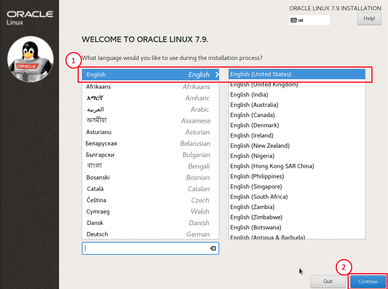Screen dimensions: 388x289
Task: Choose English (India) locale
Action: (297, 95)
